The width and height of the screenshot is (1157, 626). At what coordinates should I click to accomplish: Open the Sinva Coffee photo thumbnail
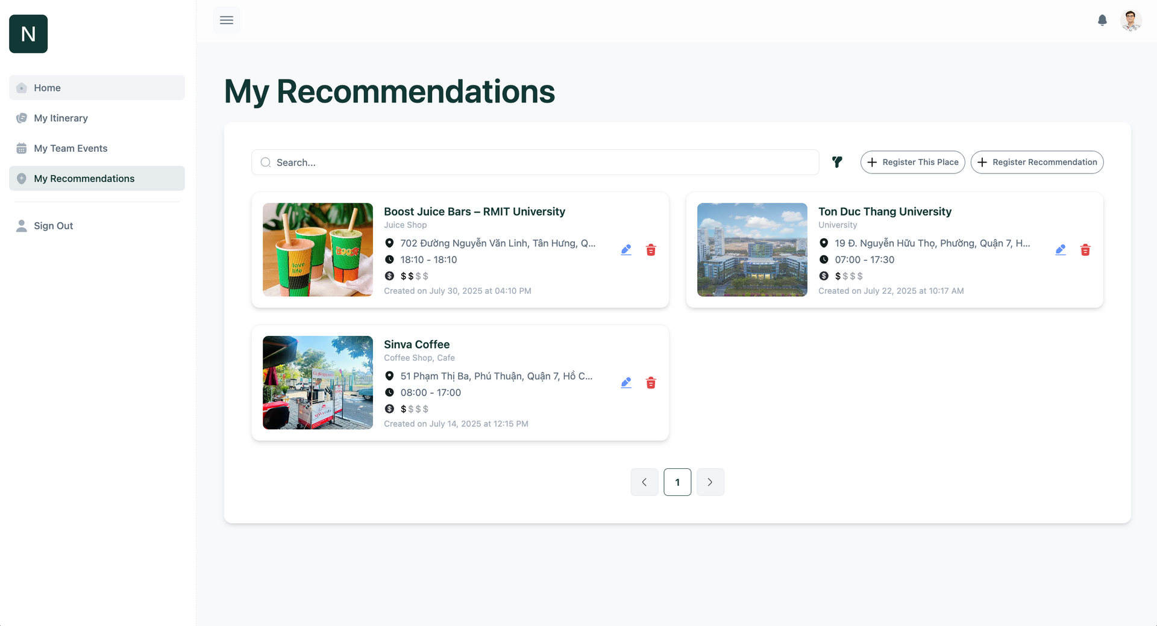click(318, 383)
